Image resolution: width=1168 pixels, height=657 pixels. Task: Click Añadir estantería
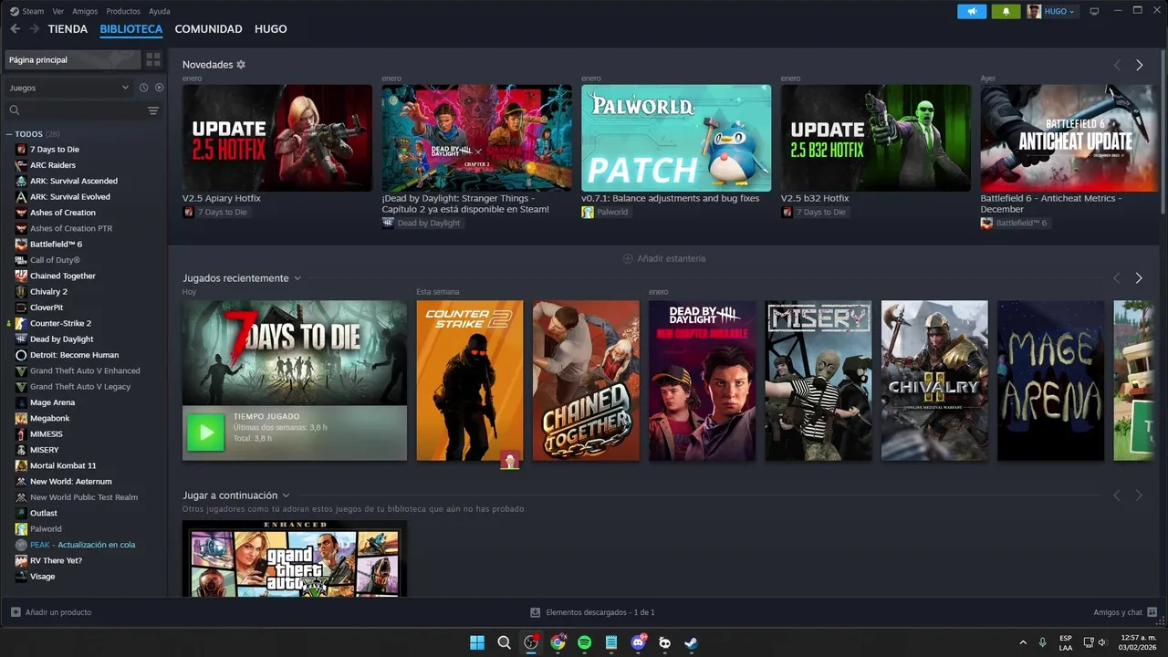[x=663, y=259]
